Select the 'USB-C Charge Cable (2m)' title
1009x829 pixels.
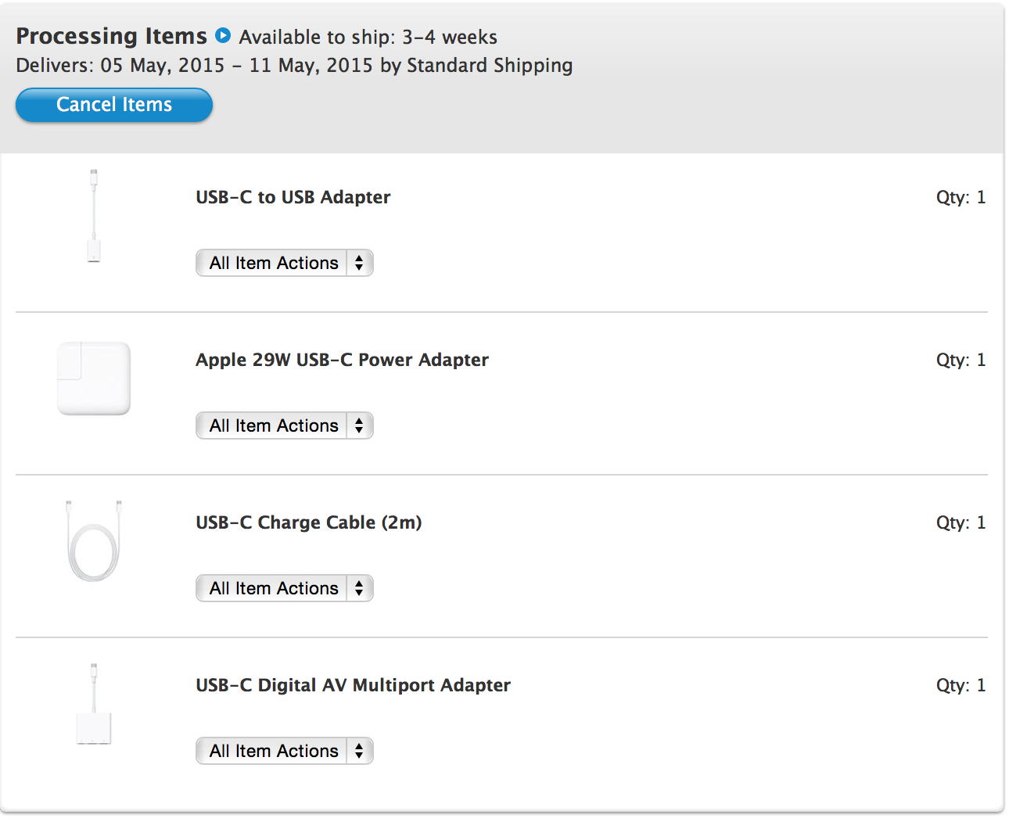[309, 522]
